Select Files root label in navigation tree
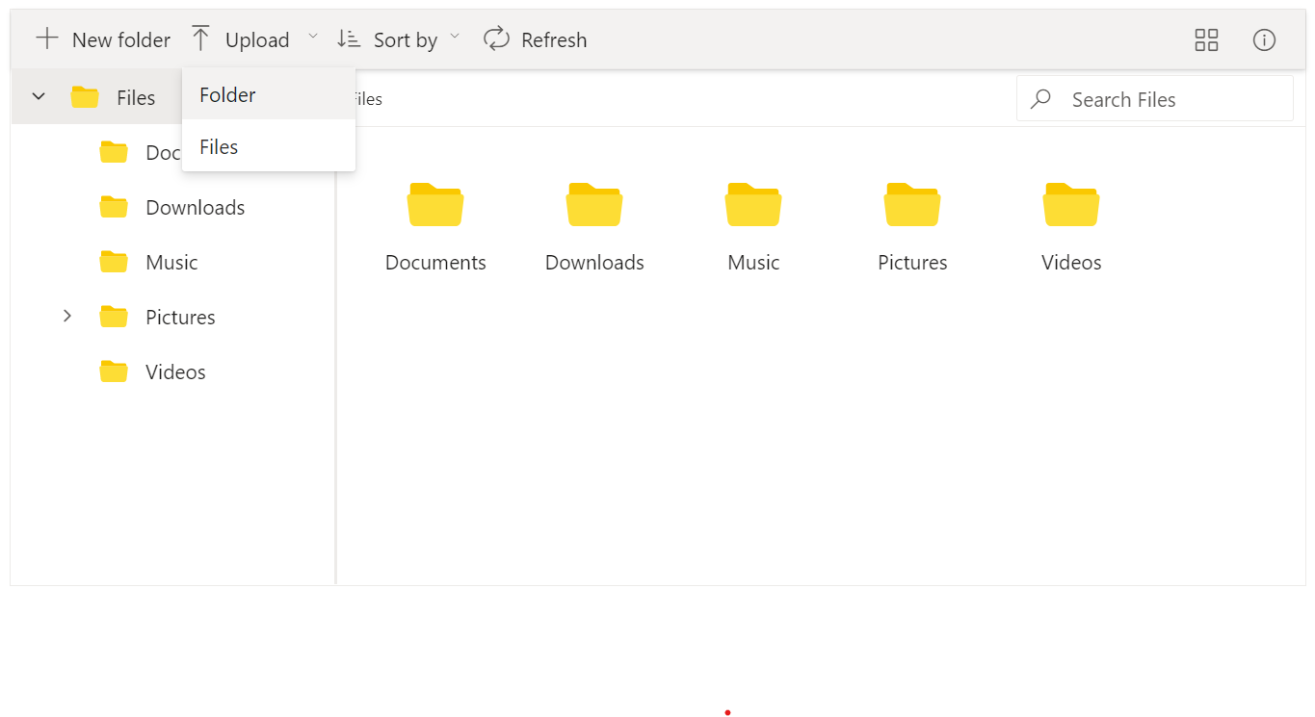The image size is (1315, 717). pyautogui.click(x=136, y=98)
